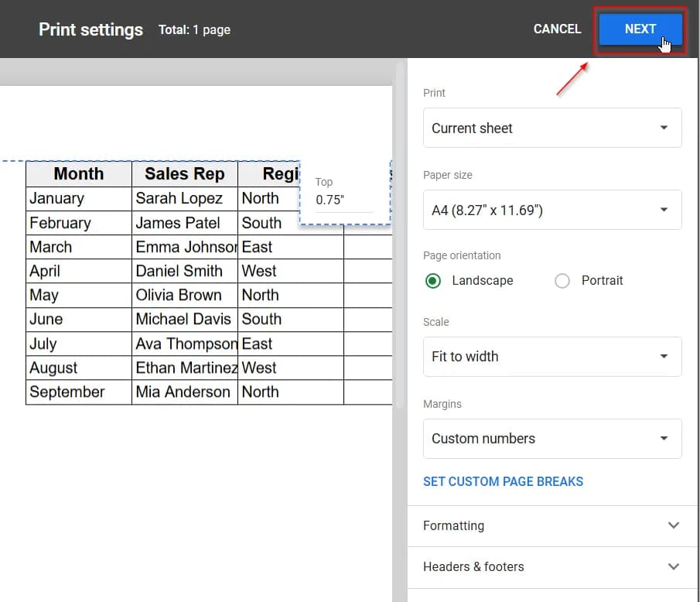Viewport: 700px width, 602px height.
Task: Click the Ava Thompson cell
Action: [185, 344]
